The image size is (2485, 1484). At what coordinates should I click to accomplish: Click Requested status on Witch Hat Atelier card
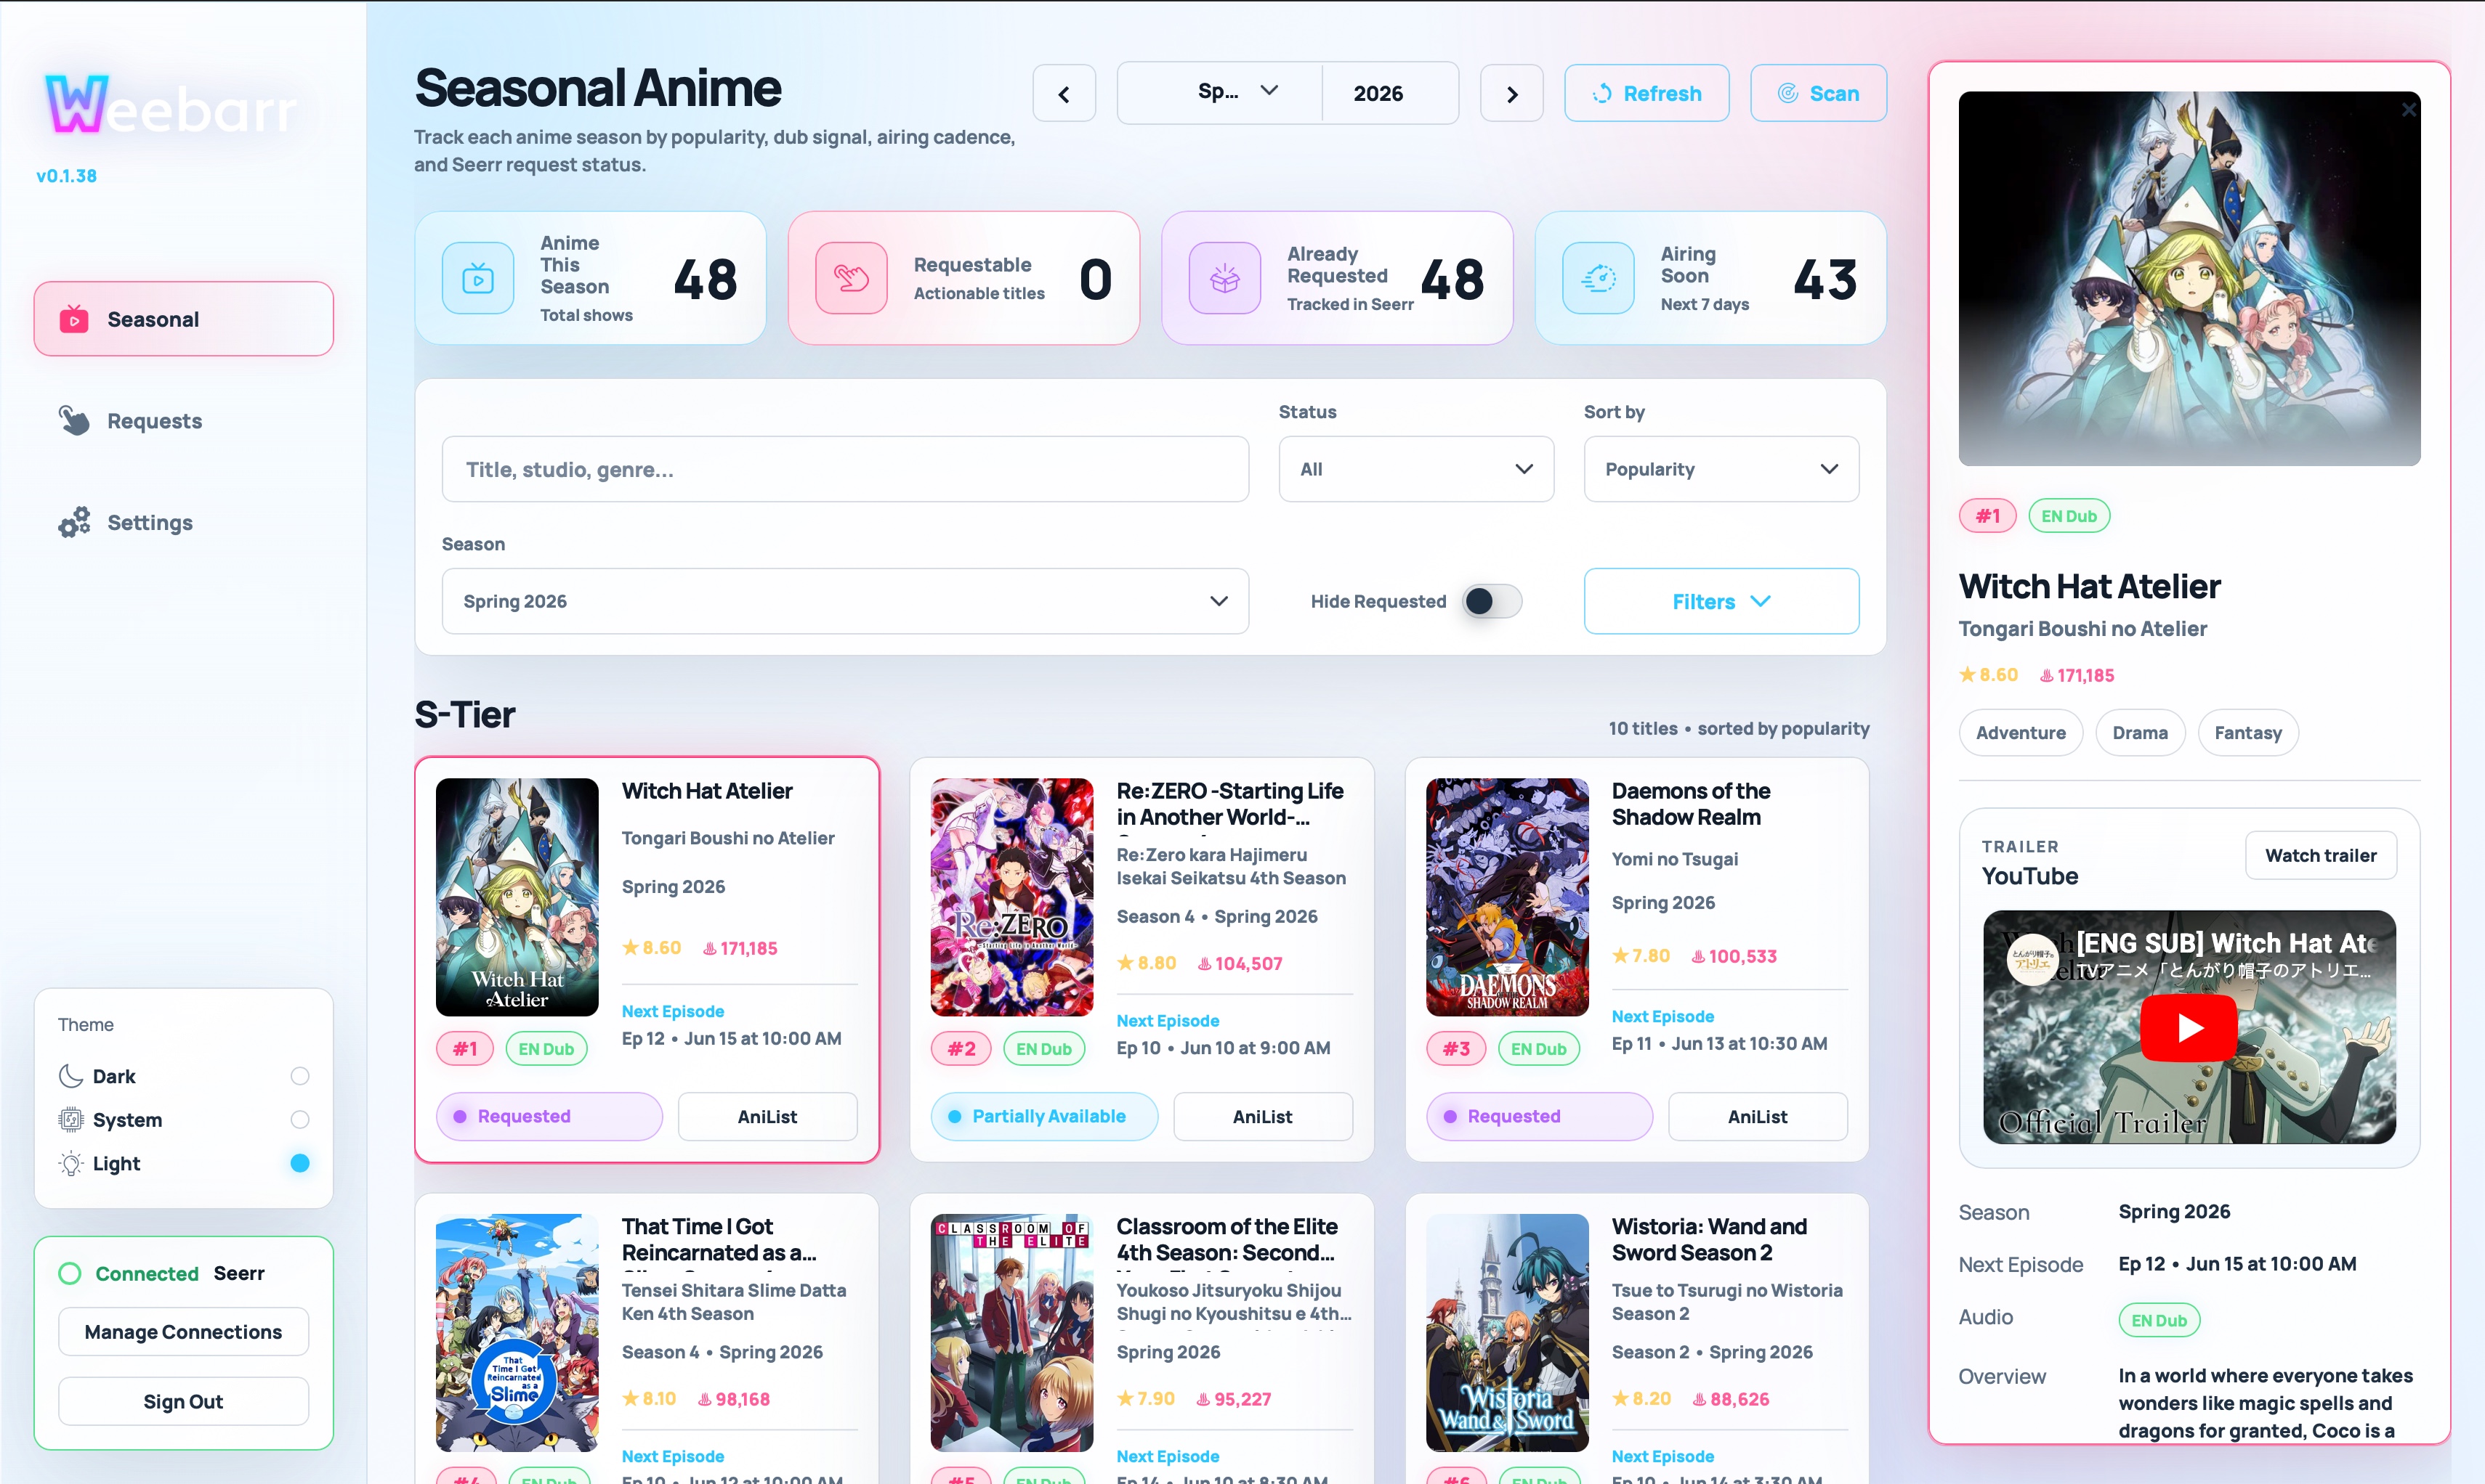549,1117
